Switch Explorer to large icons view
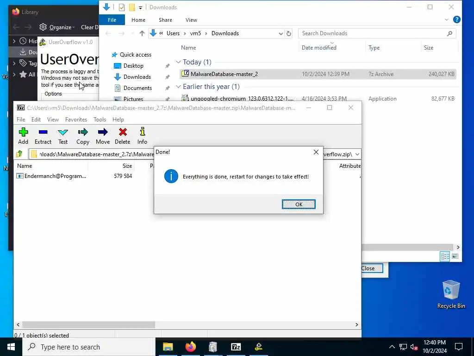 coord(455,256)
